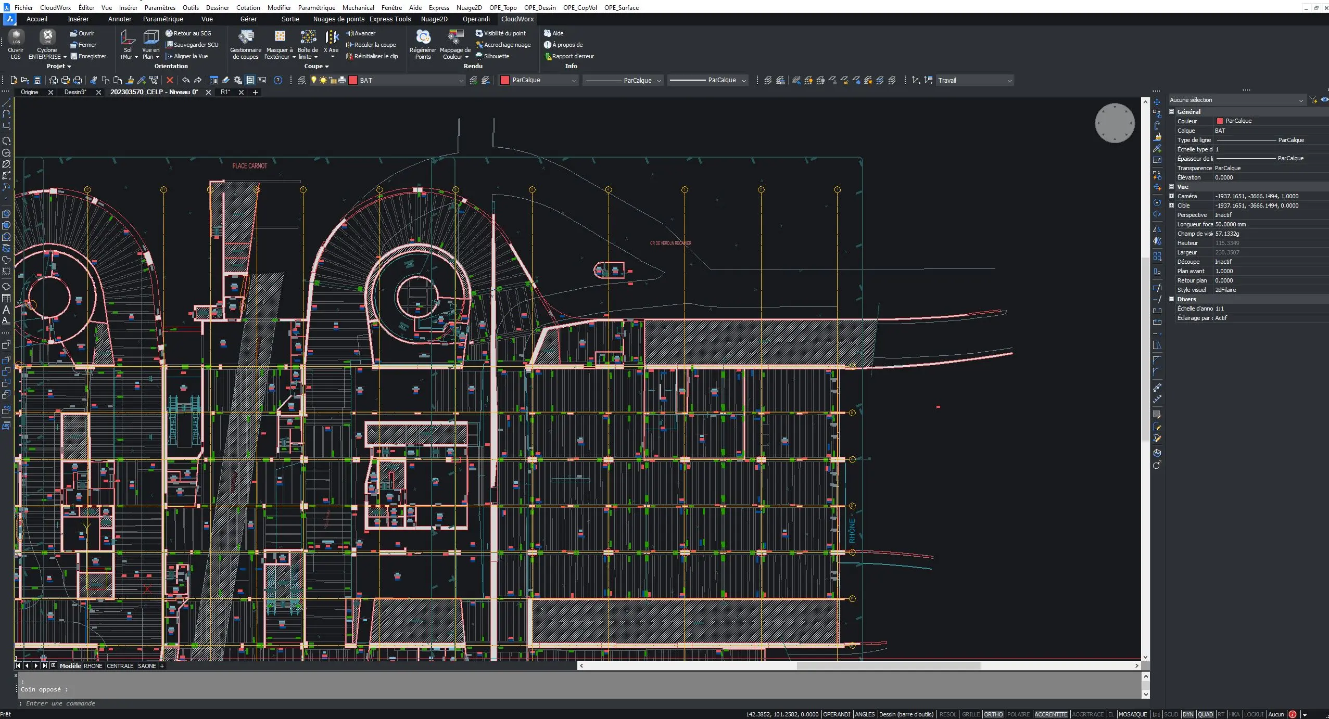Toggle POLAIRE tracking in status bar

[1018, 714]
